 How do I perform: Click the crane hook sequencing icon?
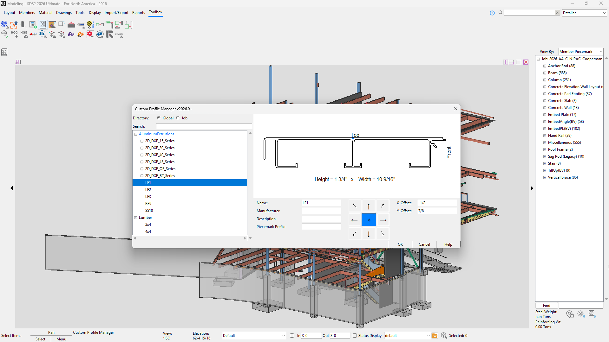[90, 25]
